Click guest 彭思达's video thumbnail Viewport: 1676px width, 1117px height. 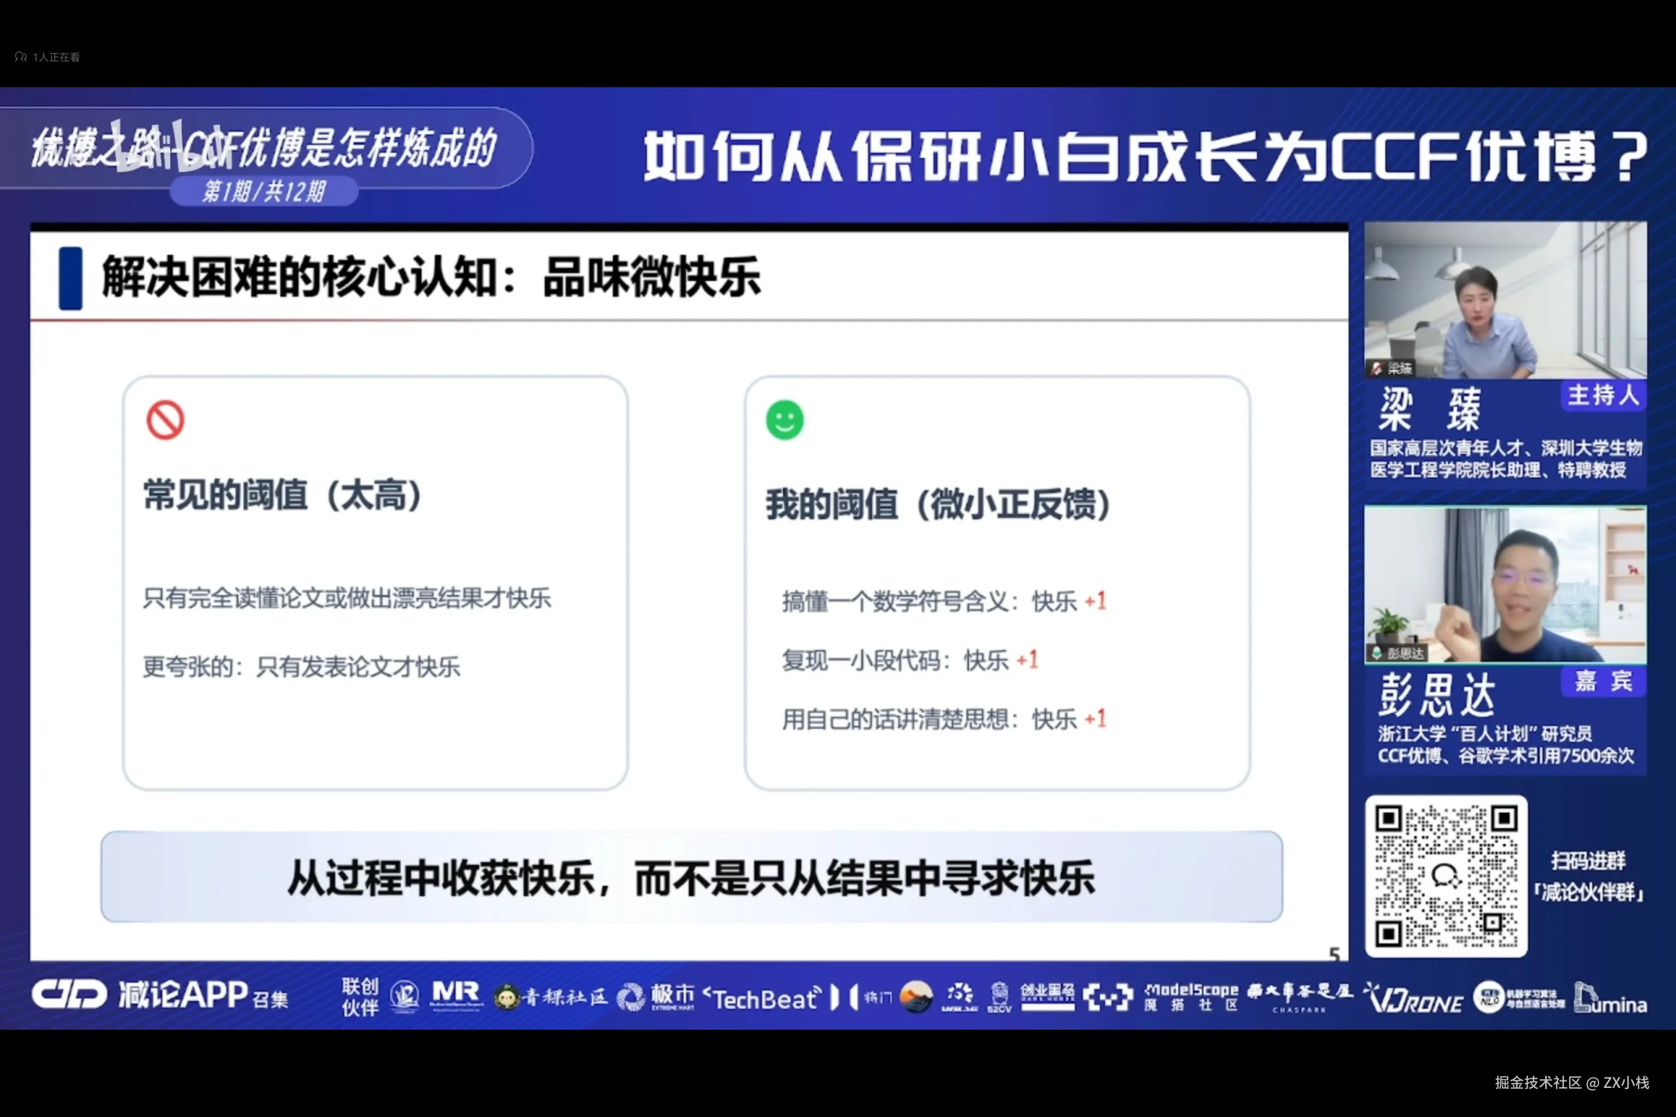(x=1505, y=585)
